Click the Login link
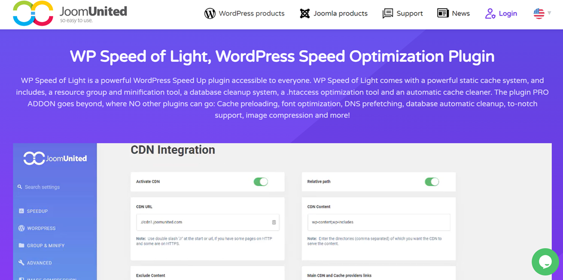This screenshot has width=563, height=280. click(x=508, y=13)
